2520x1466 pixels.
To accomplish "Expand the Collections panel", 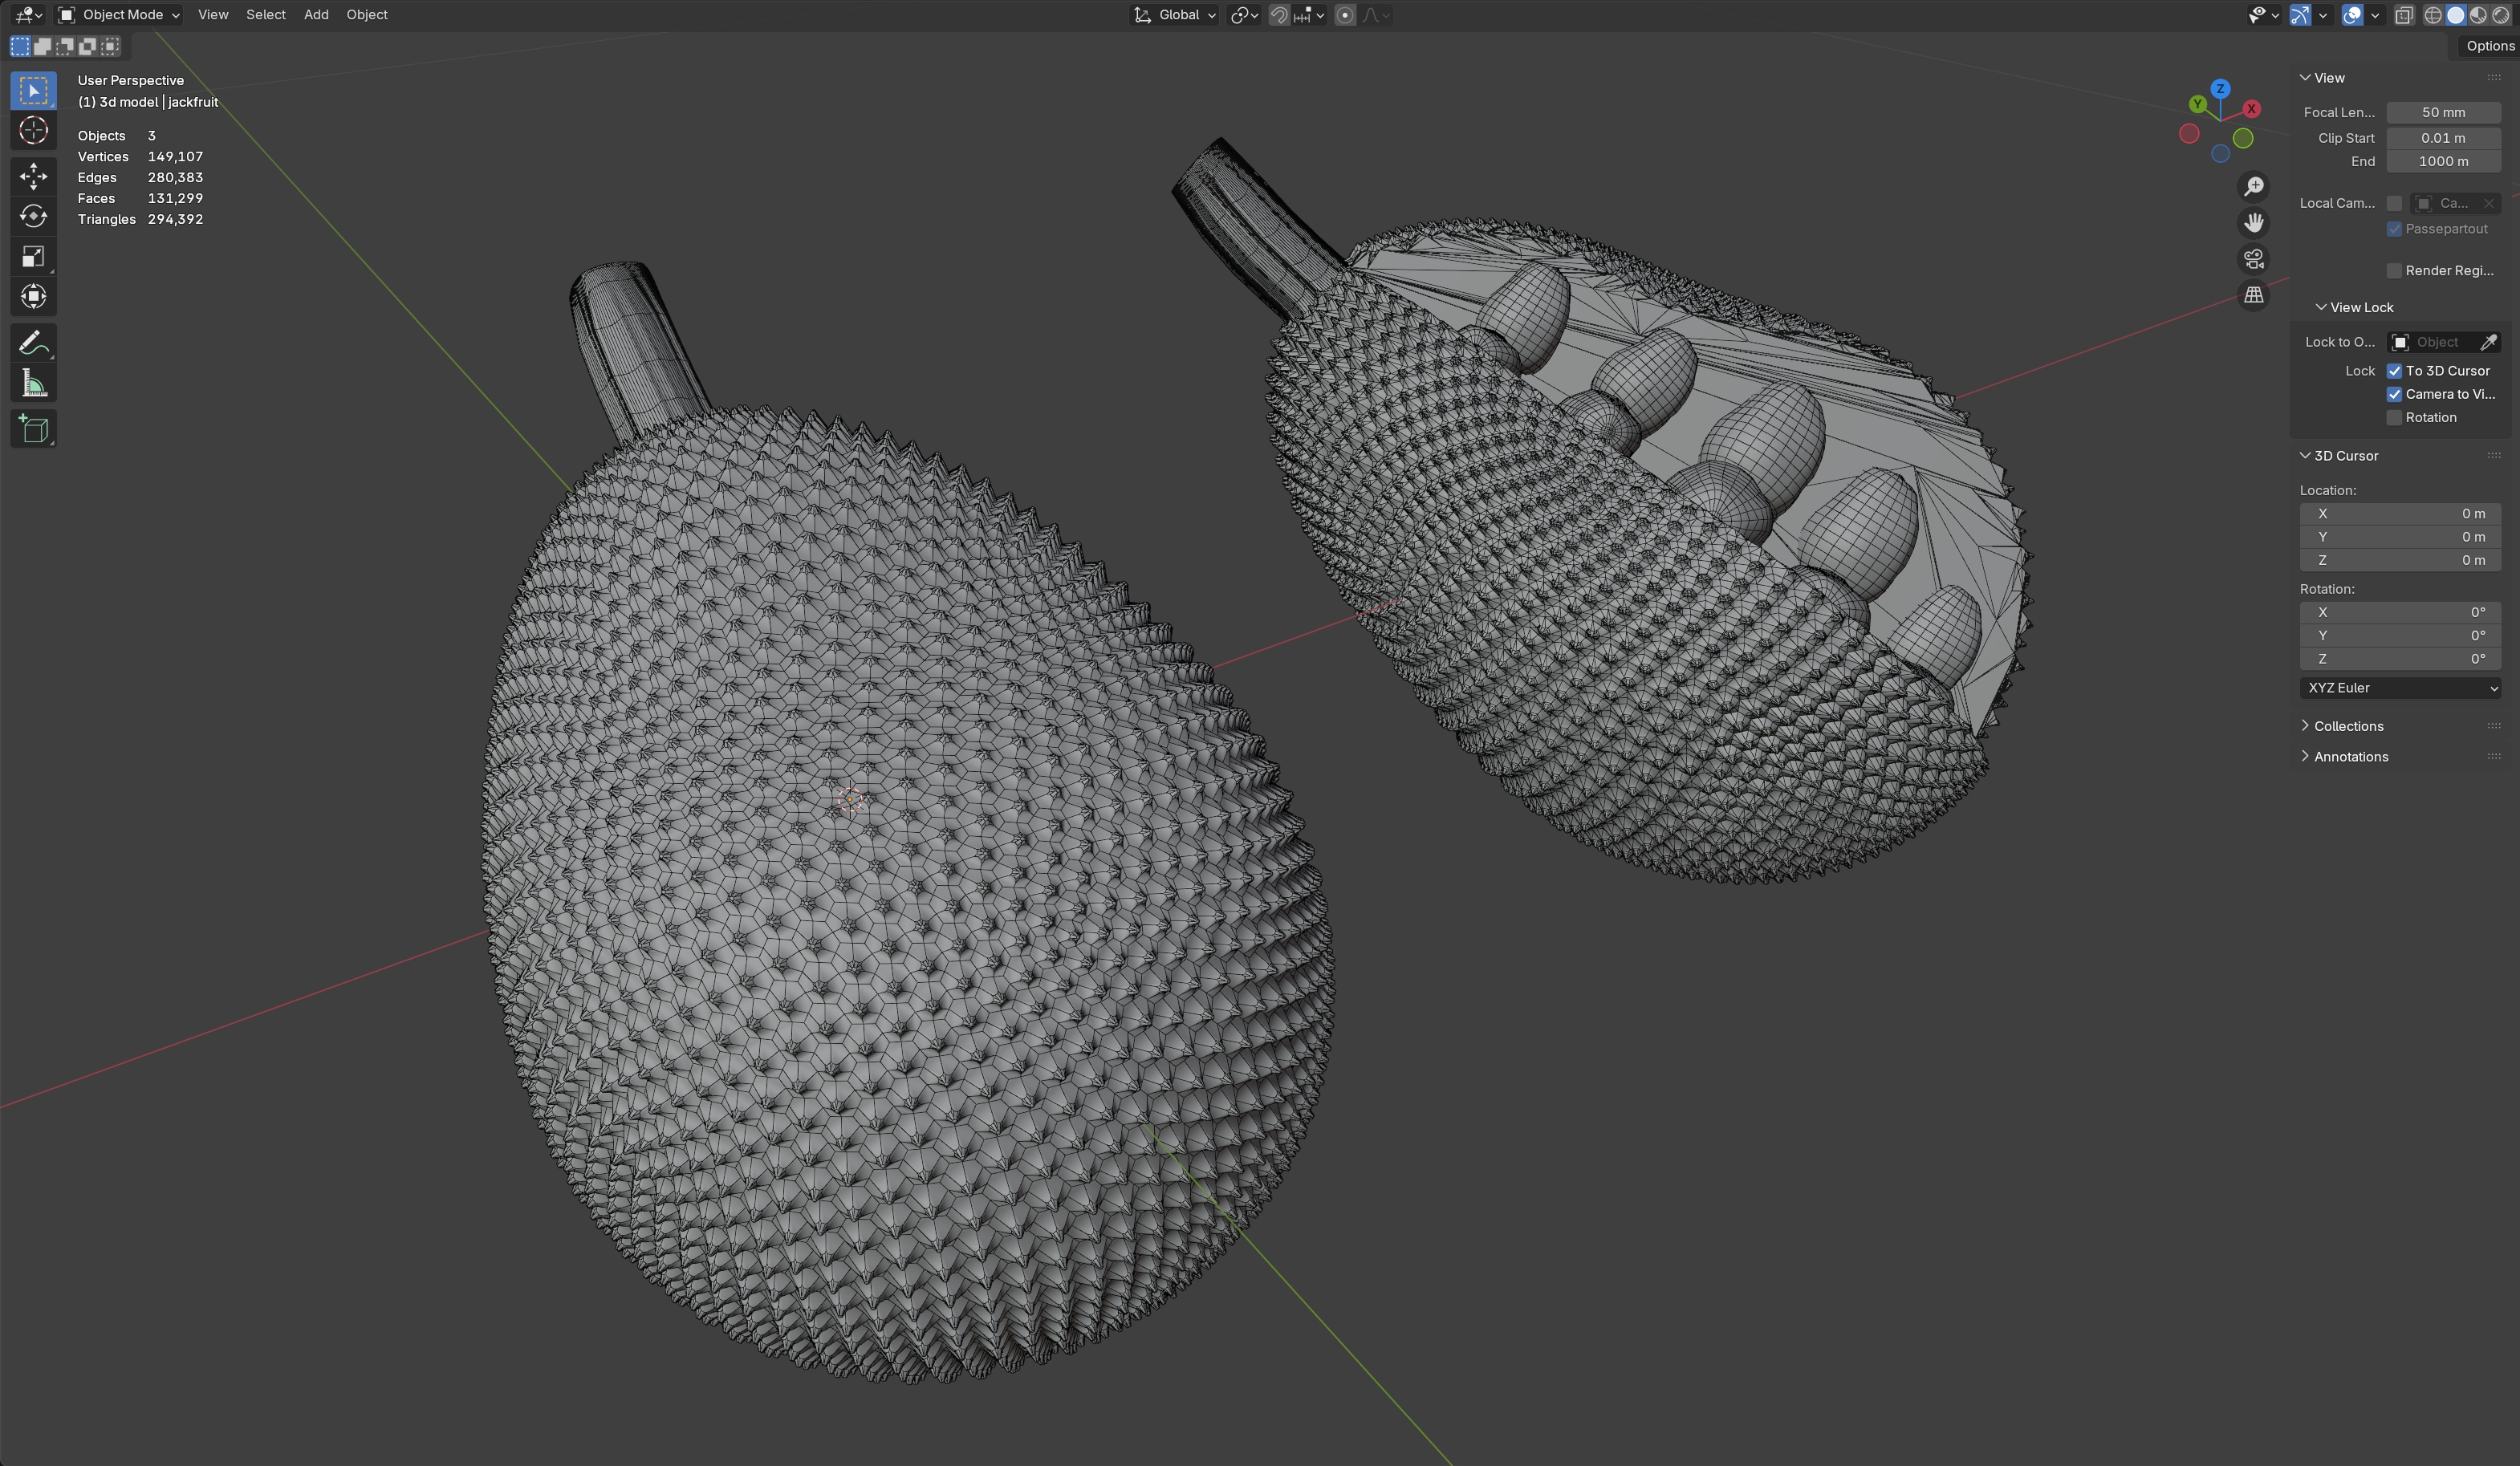I will pyautogui.click(x=2347, y=726).
